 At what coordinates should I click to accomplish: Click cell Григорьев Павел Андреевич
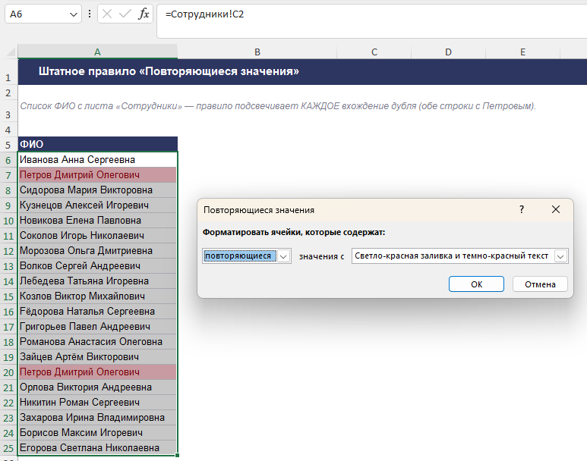[97, 326]
